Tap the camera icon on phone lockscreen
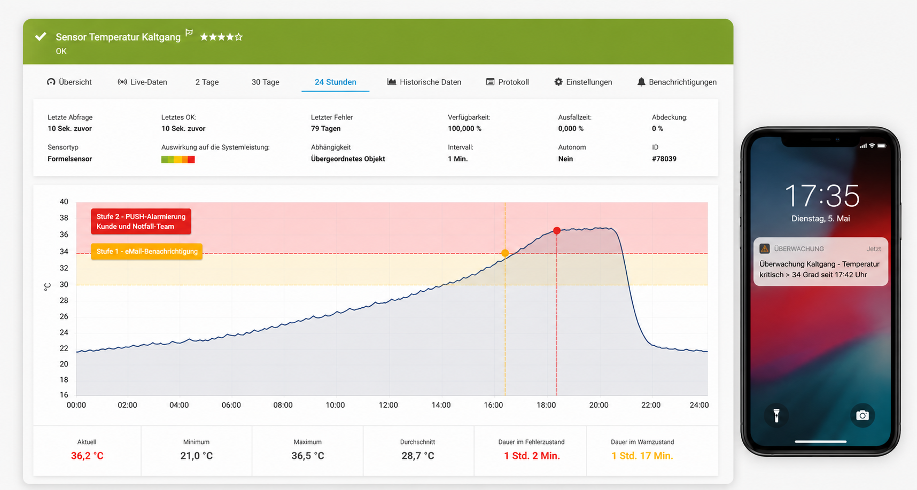917x490 pixels. [862, 415]
